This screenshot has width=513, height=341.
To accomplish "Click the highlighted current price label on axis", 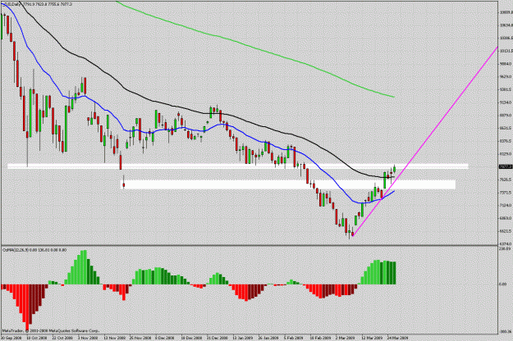I will pyautogui.click(x=505, y=166).
